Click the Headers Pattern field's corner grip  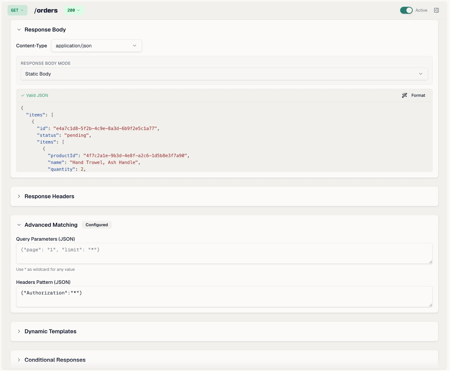(430, 305)
